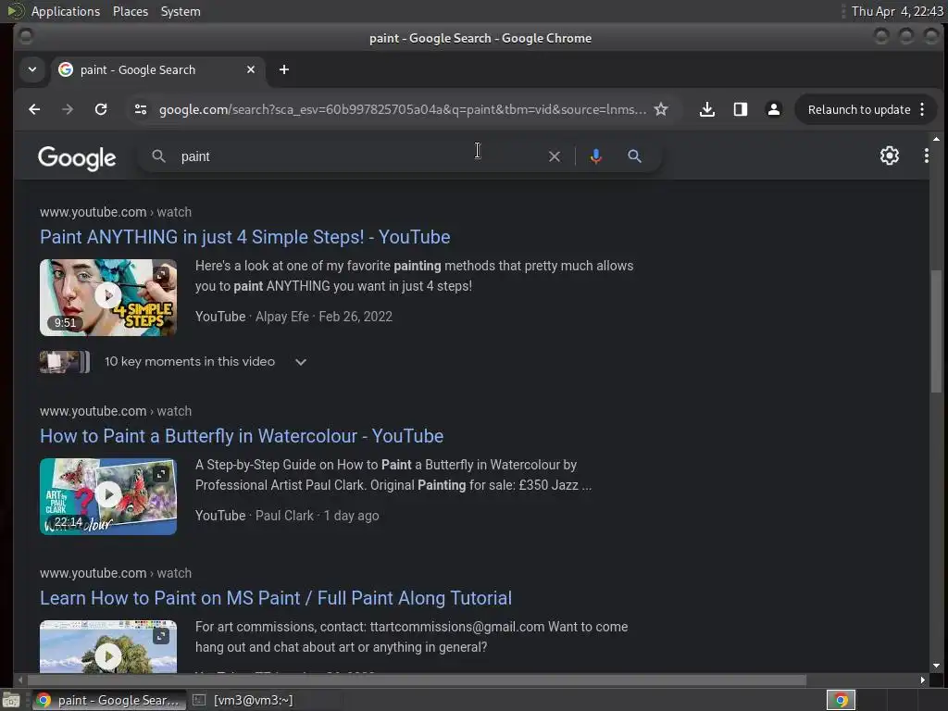The image size is (948, 711).
Task: Reload the Google search page
Action: tap(101, 109)
